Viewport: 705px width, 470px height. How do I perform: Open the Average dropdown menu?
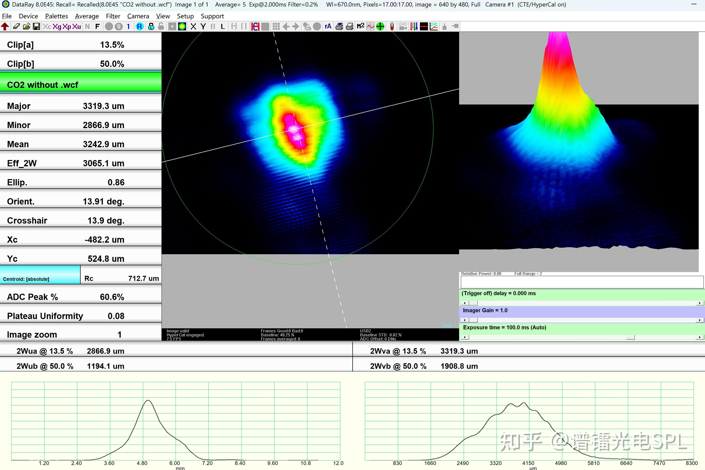coord(87,16)
